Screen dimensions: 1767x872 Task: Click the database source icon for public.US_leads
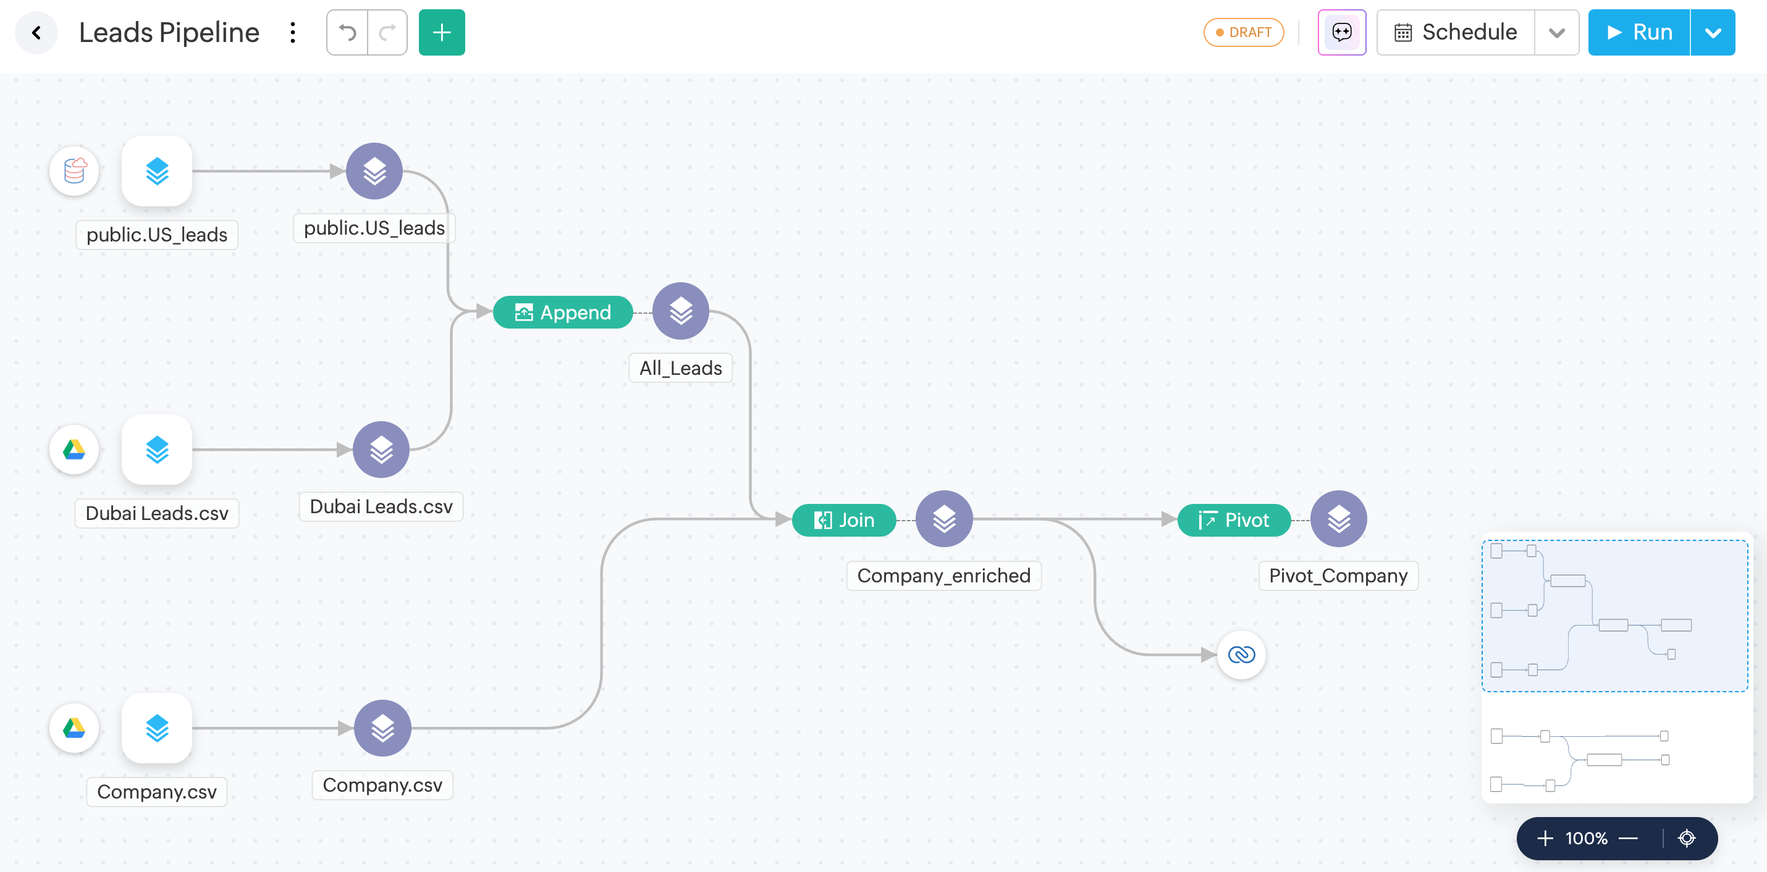(75, 170)
